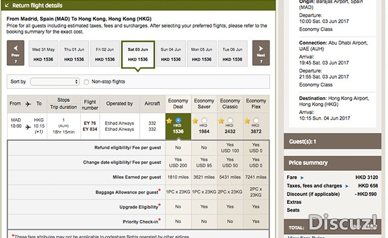Select the Wed 31 May date tab
Image resolution: width=388 pixels, height=238 pixels.
coord(43,54)
